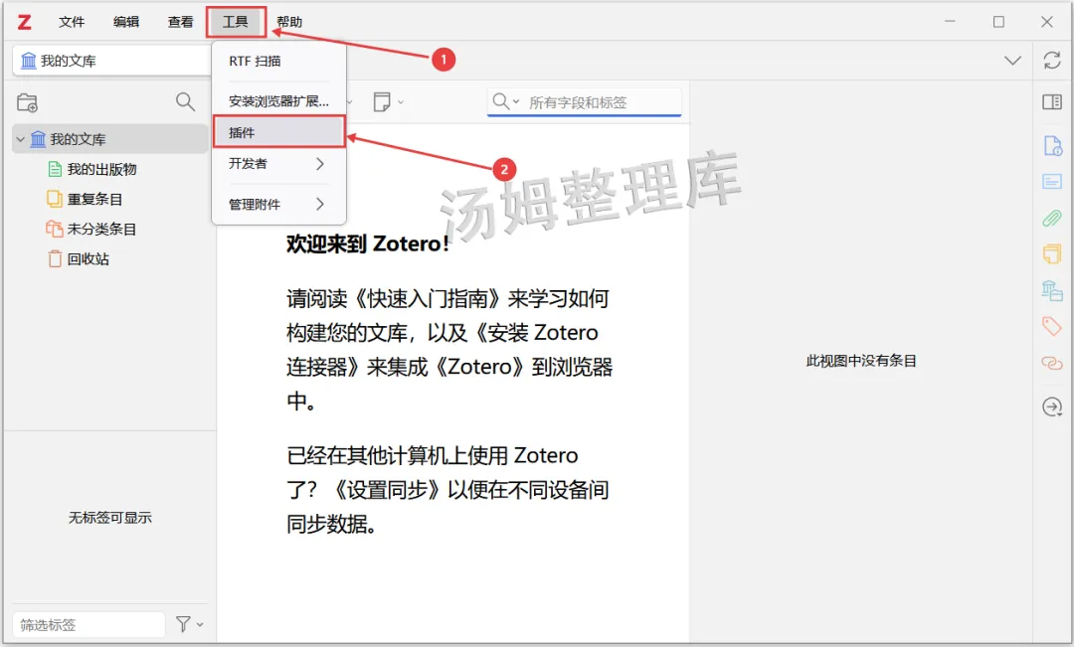Screen dimensions: 1074x647
Task: Open the 《快速入门指南》 link
Action: [428, 298]
